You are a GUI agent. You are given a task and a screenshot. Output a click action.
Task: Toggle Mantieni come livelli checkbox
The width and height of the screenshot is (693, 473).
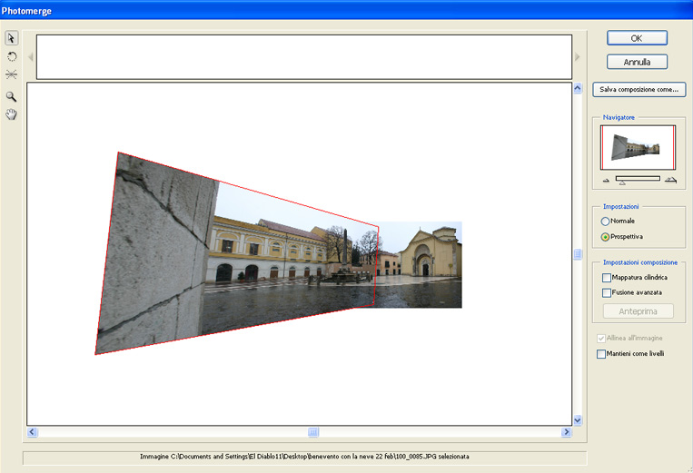[x=601, y=354]
